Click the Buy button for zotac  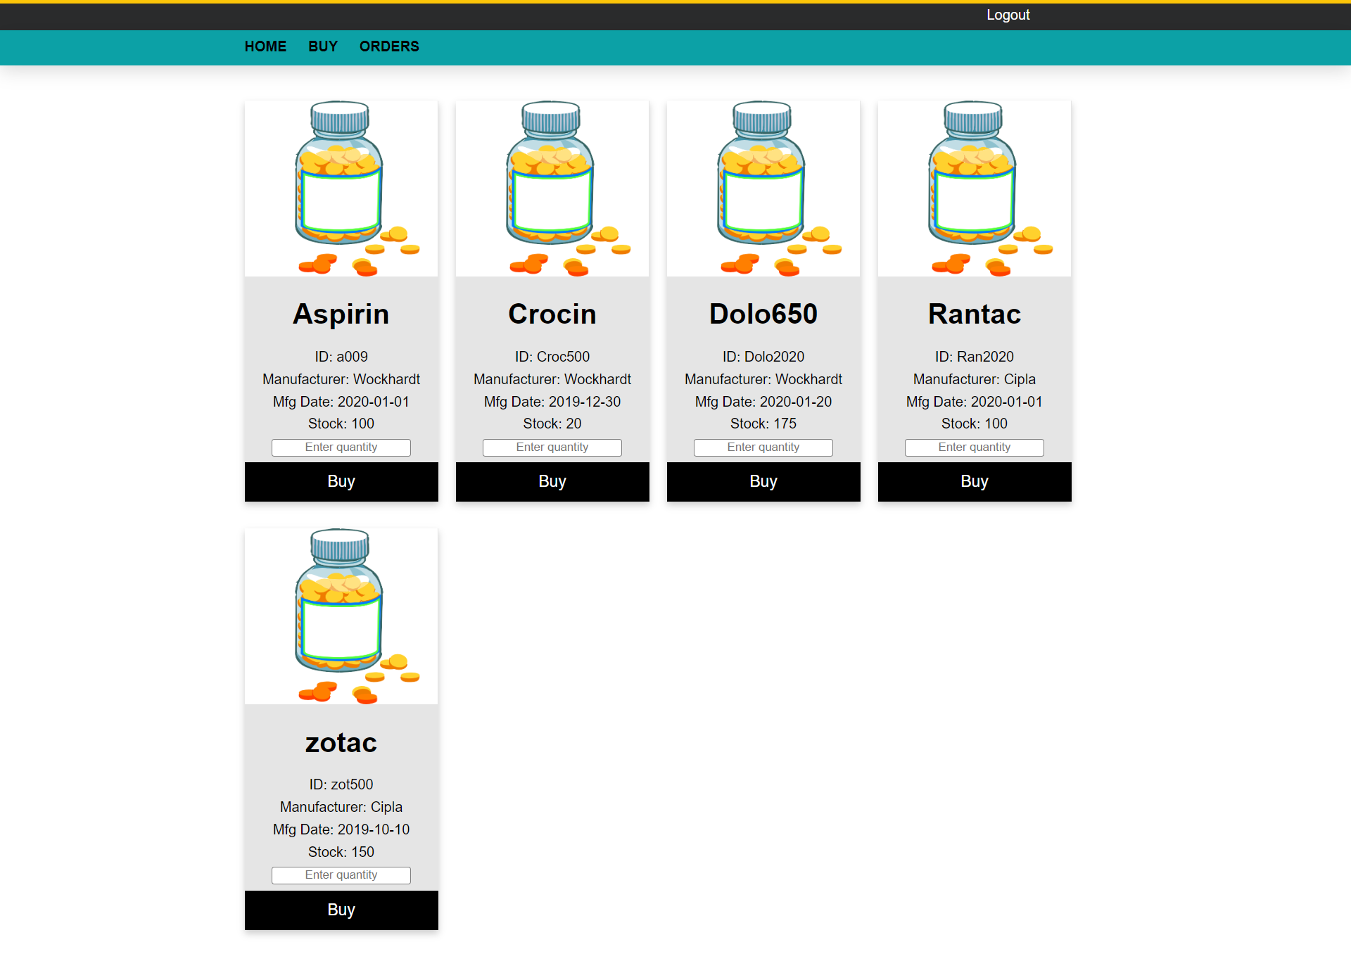coord(341,910)
